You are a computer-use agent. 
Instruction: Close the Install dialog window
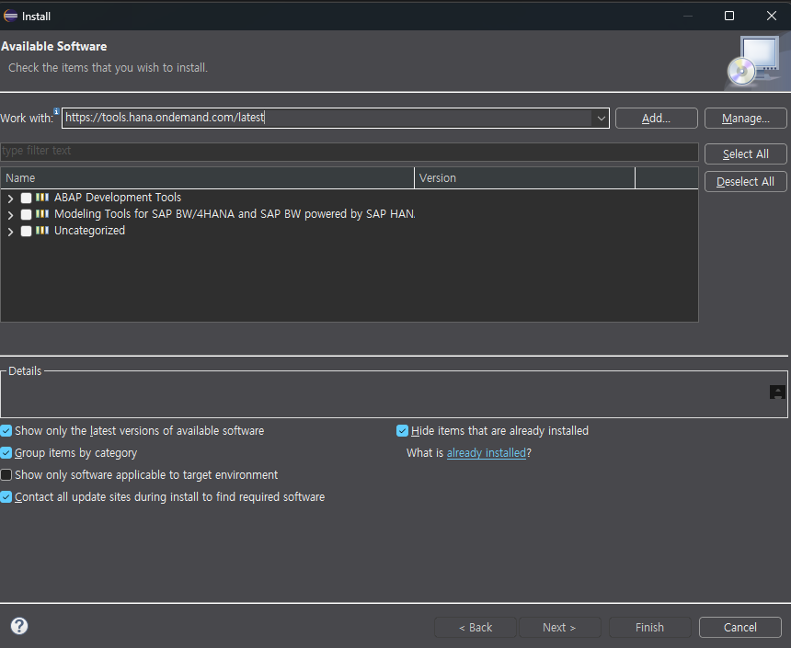772,16
